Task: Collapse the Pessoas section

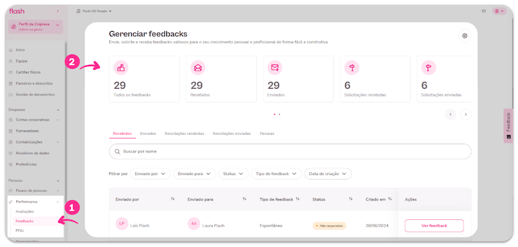Action: coord(58,181)
